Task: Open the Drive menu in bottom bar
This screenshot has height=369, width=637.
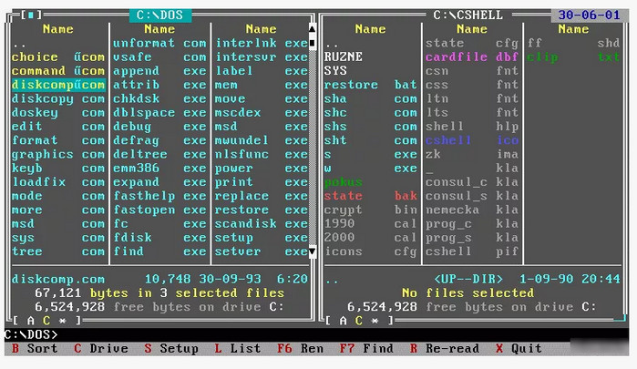Action: tap(101, 349)
